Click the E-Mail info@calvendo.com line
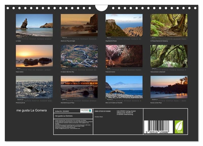 click(67, 129)
